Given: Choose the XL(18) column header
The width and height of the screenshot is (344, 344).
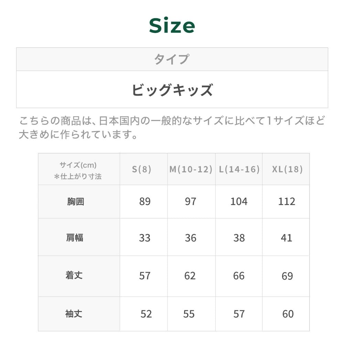Looking at the screenshot, I should [287, 169].
